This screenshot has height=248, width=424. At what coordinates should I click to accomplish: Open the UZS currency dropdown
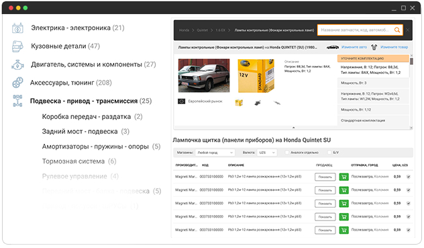tap(266, 153)
